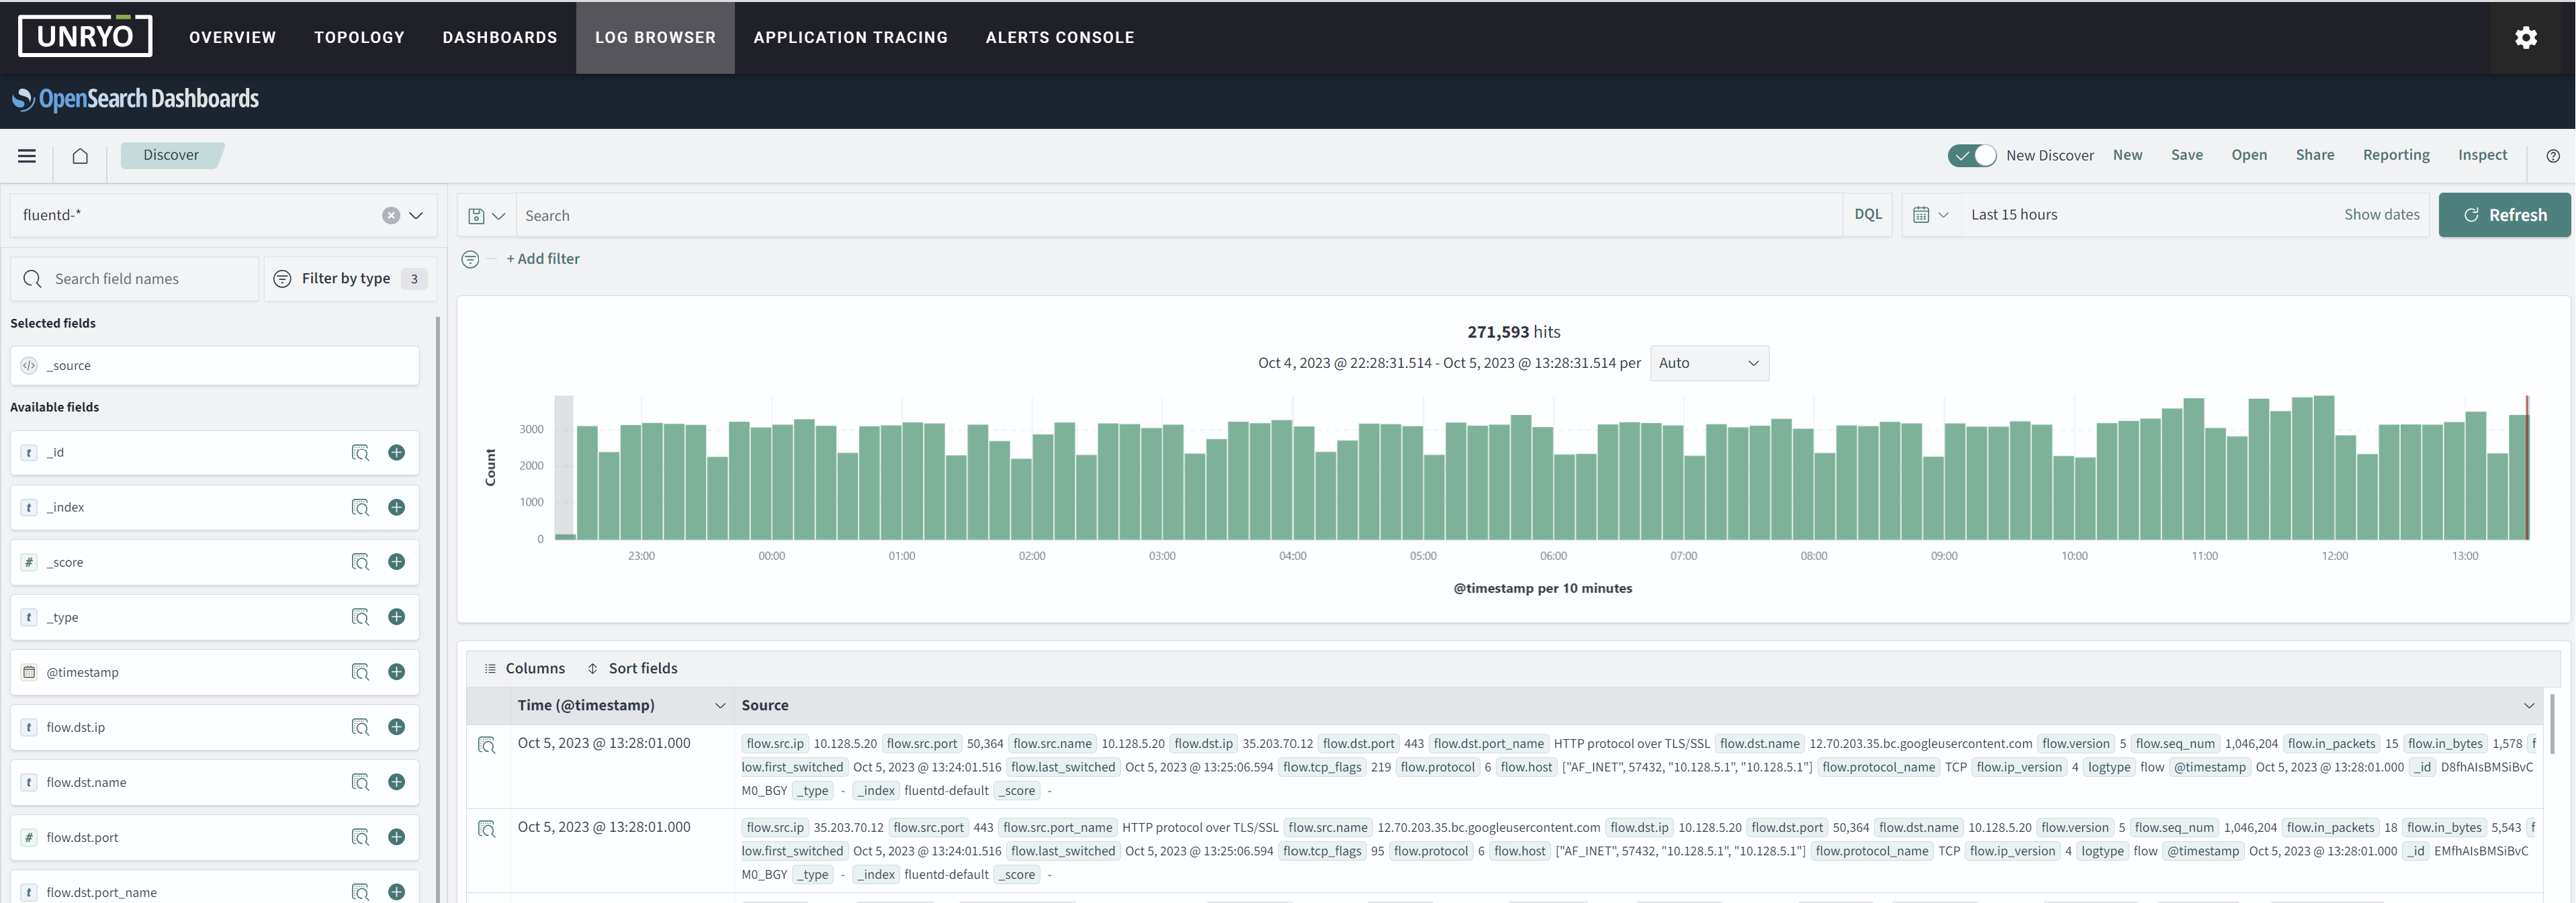Screen dimensions: 2576x903
Task: Add flow.dst.ip field as column
Action: coord(397,728)
